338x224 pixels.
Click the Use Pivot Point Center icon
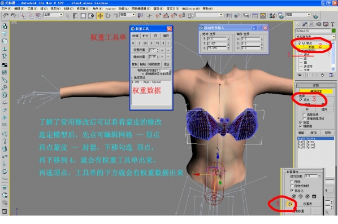tap(140, 15)
